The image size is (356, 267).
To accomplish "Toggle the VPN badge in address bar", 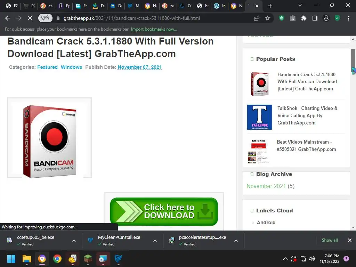I will 45,18.
